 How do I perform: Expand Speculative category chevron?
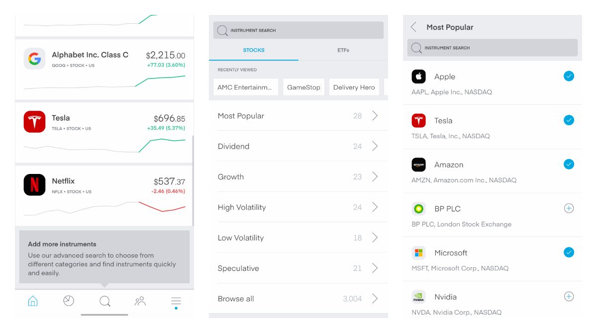(375, 268)
